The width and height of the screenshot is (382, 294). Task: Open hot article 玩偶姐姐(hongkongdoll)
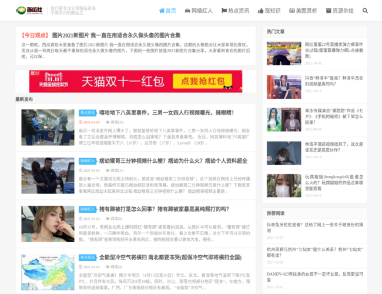point(334,183)
